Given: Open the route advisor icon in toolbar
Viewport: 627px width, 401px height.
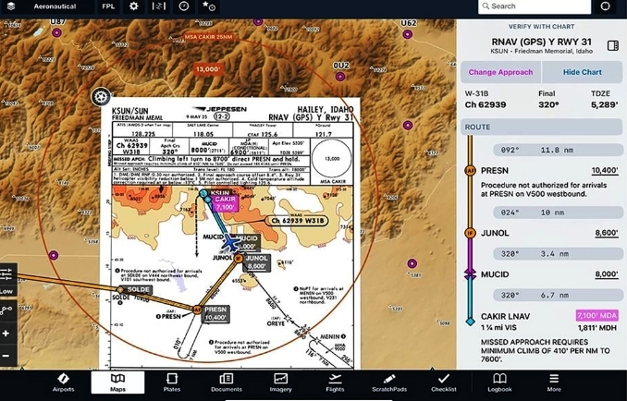Looking at the screenshot, I should (x=159, y=6).
